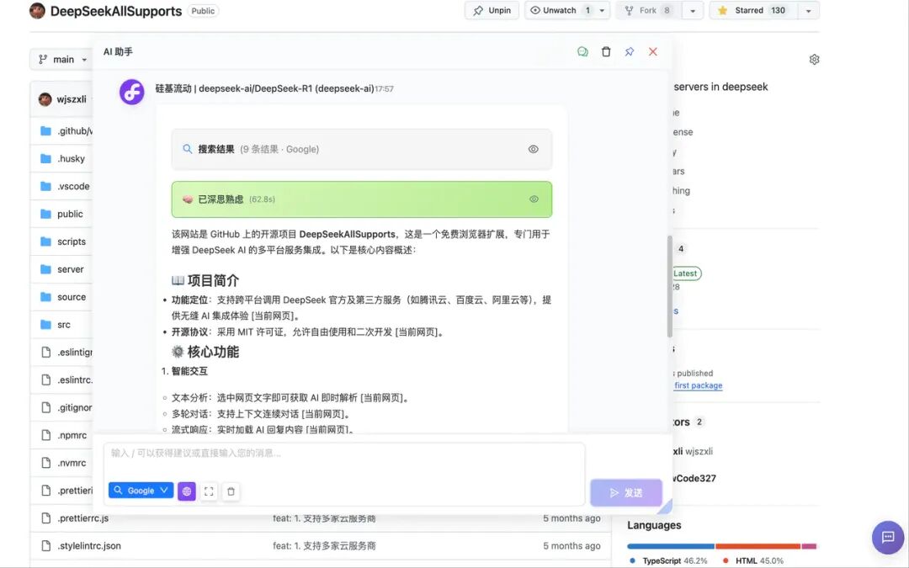Open the .npmrc file
The width and height of the screenshot is (909, 568).
(x=72, y=435)
